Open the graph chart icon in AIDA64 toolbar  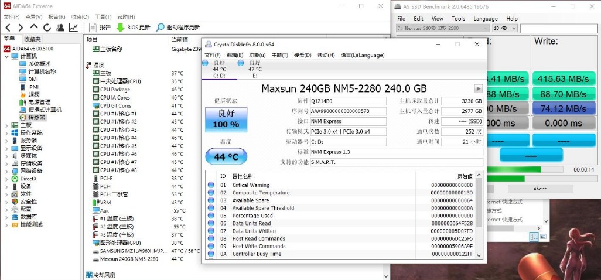point(74,28)
